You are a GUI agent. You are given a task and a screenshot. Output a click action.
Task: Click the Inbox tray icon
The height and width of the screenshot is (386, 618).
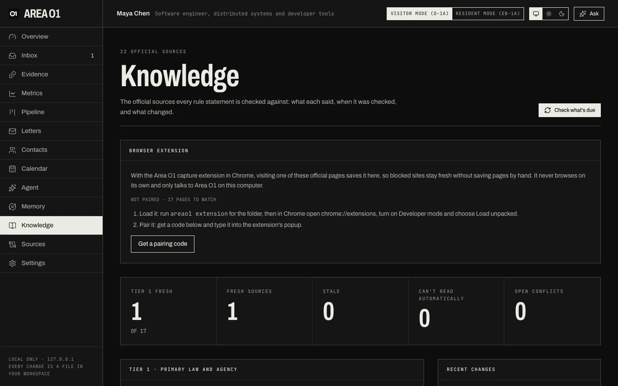(x=12, y=56)
